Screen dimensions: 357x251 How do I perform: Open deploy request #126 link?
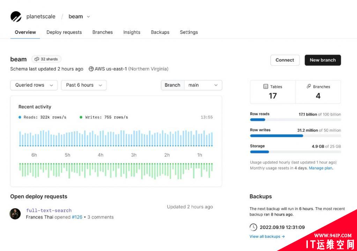[x=77, y=217]
